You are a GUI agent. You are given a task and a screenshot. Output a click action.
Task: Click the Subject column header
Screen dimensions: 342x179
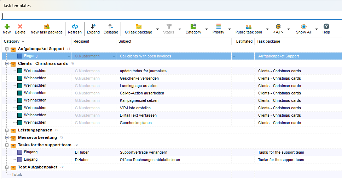pos(125,41)
